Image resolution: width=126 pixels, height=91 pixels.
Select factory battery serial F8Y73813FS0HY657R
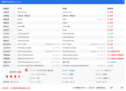[x=24, y=52]
